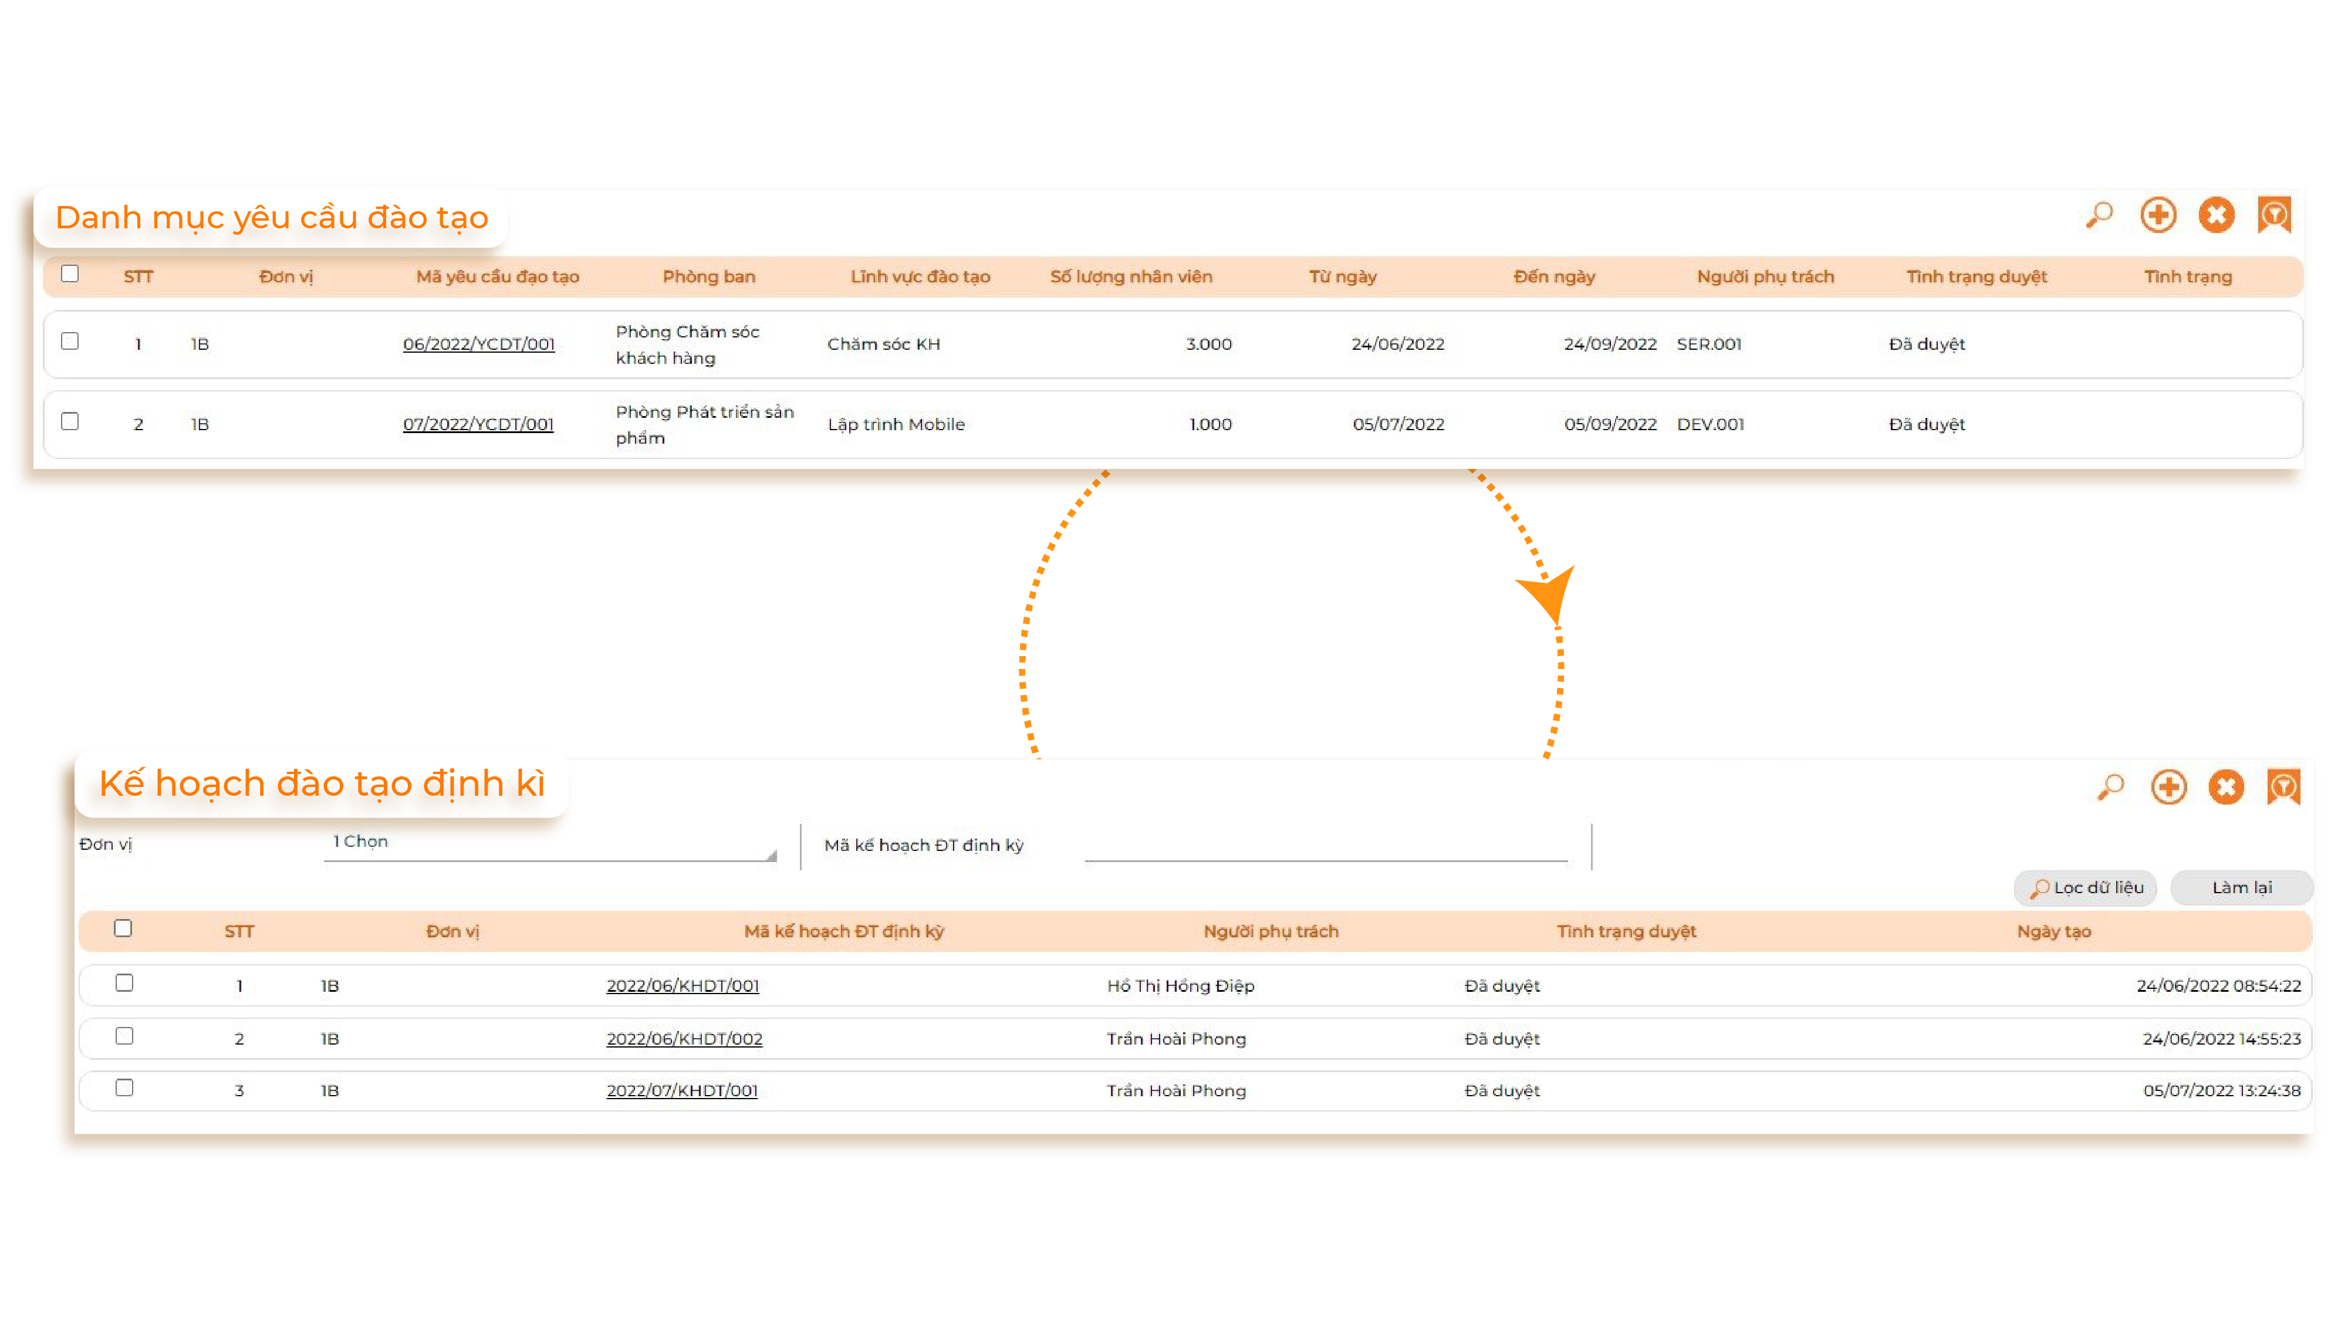Click search icon in periodic training plan panel

point(2110,787)
